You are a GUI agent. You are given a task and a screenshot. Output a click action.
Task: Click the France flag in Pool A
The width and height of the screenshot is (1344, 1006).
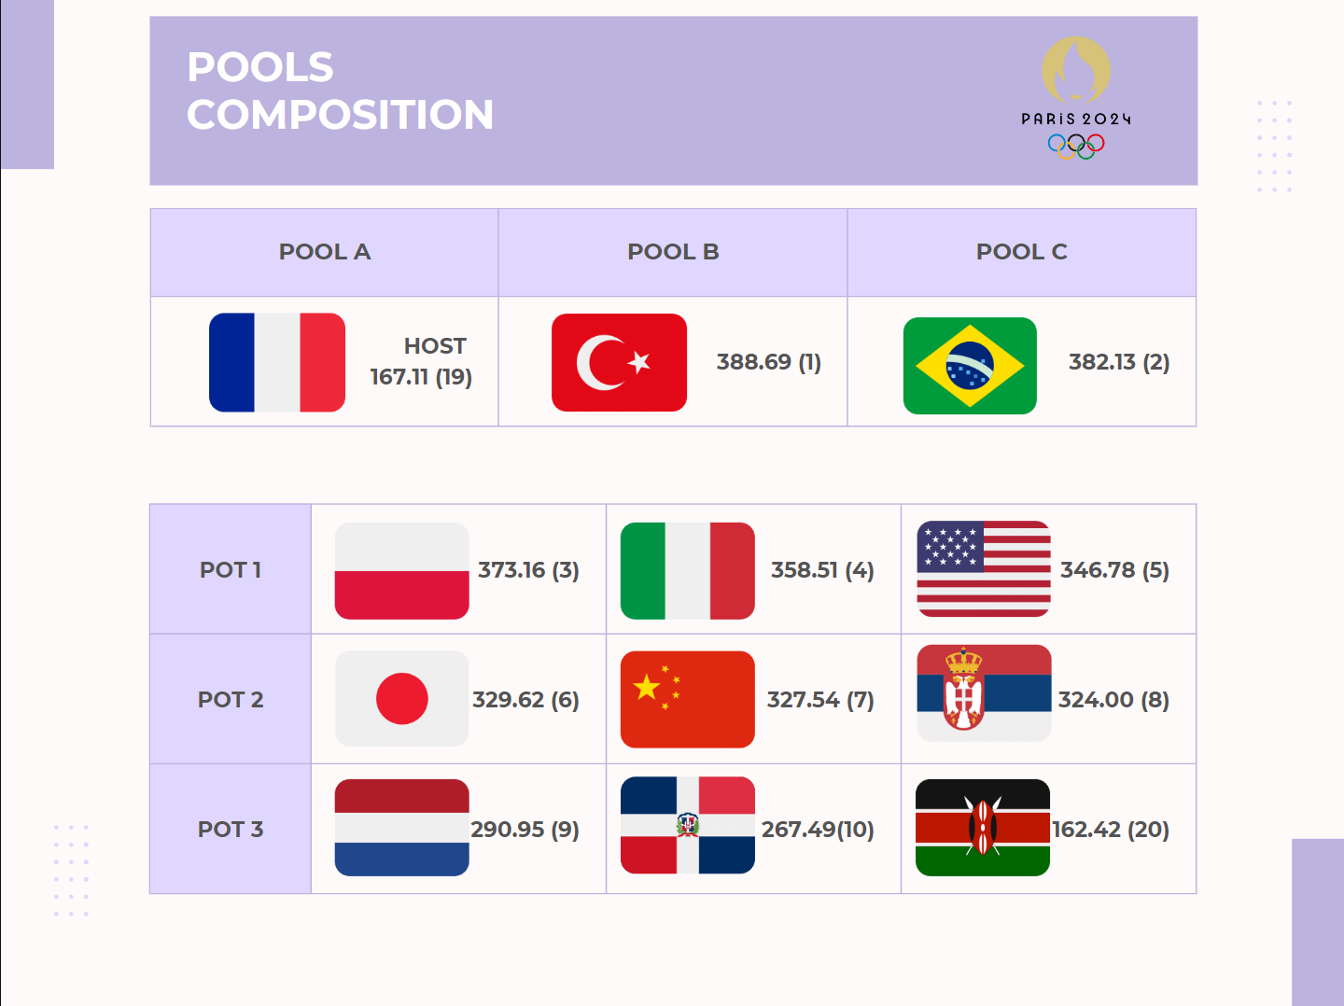277,362
